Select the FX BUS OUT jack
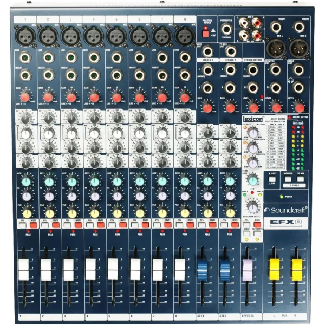 point(231,51)
